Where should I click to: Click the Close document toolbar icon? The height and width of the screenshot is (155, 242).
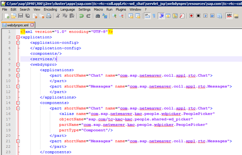pos(35,16)
